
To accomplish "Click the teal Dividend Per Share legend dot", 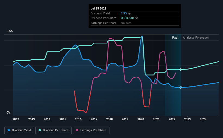I will [40, 130].
